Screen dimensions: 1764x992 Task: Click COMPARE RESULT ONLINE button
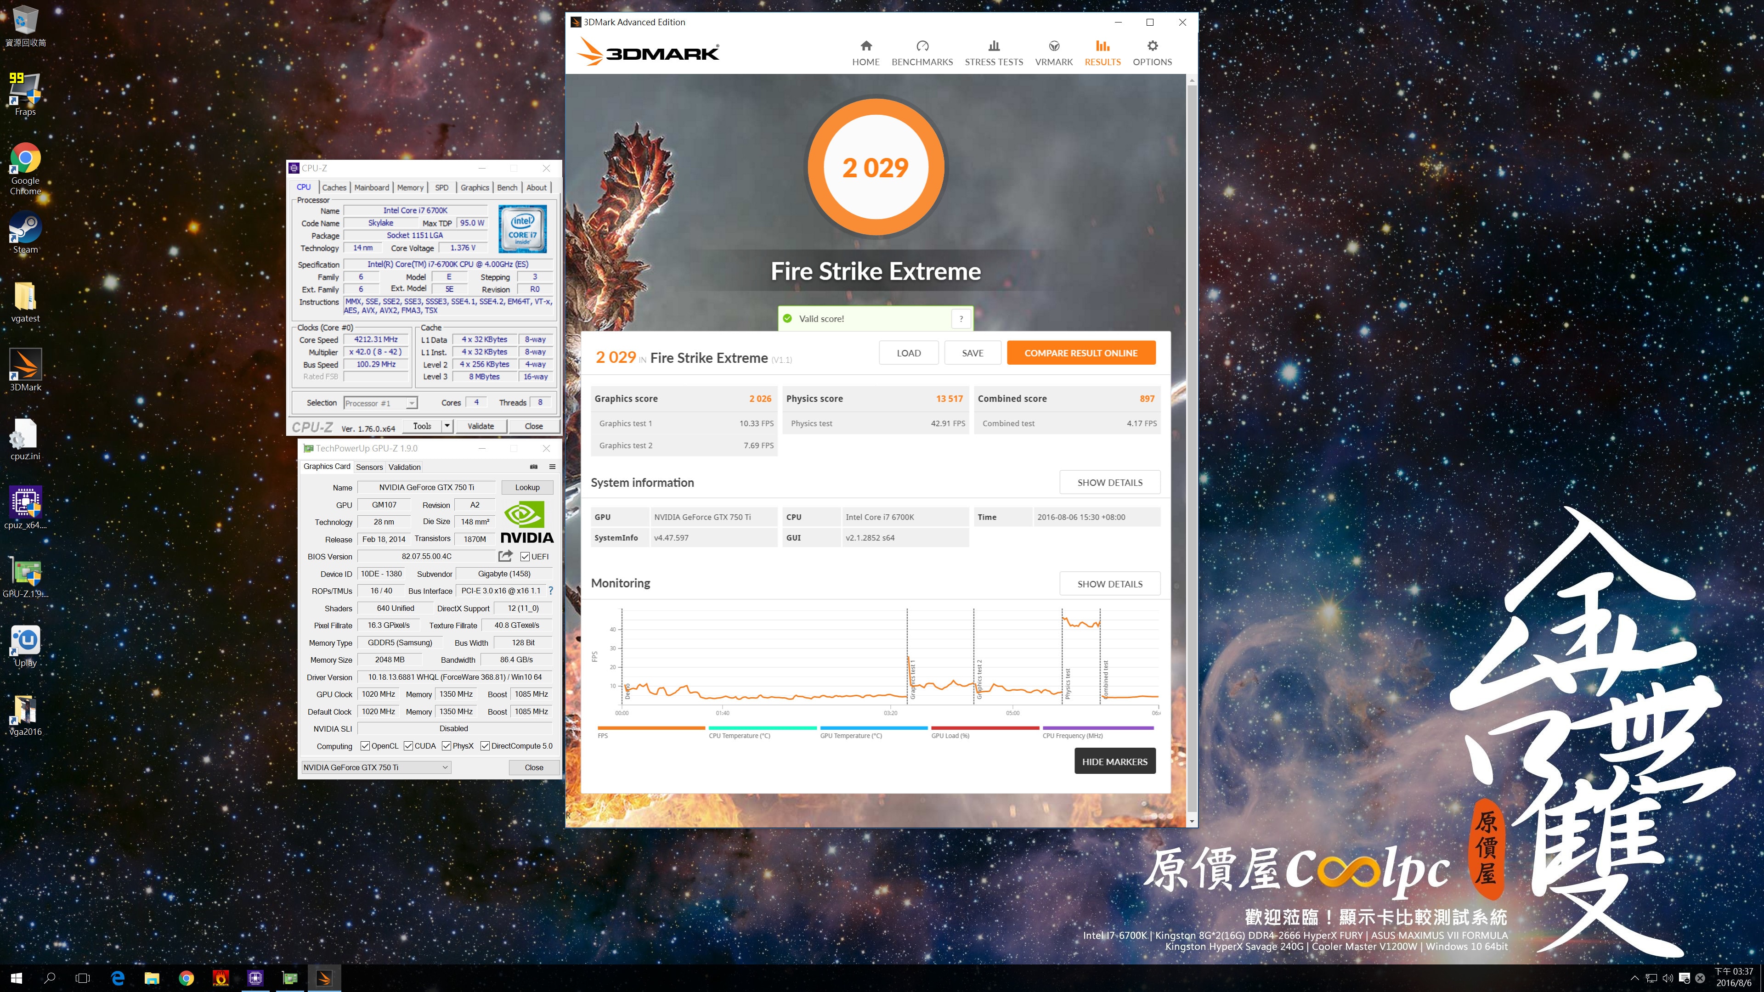coord(1080,353)
